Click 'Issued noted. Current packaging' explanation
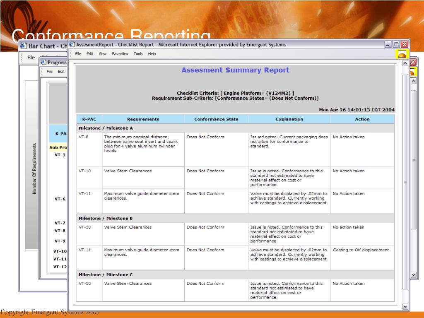This screenshot has width=424, height=318. (x=289, y=142)
